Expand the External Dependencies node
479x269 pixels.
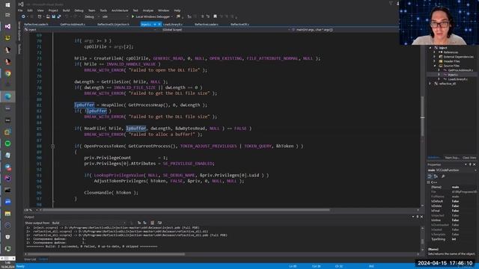[434, 57]
